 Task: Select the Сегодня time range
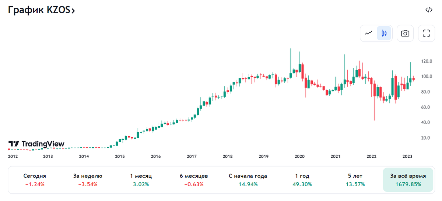tap(35, 180)
